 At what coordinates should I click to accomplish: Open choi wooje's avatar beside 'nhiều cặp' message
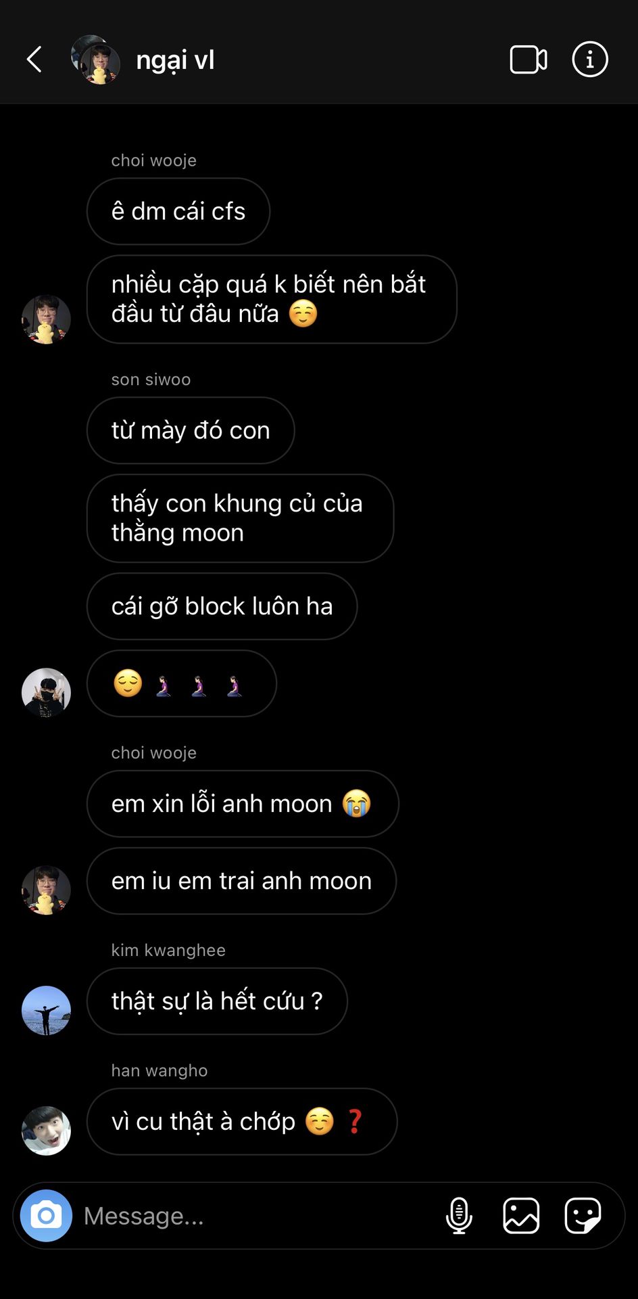(46, 319)
